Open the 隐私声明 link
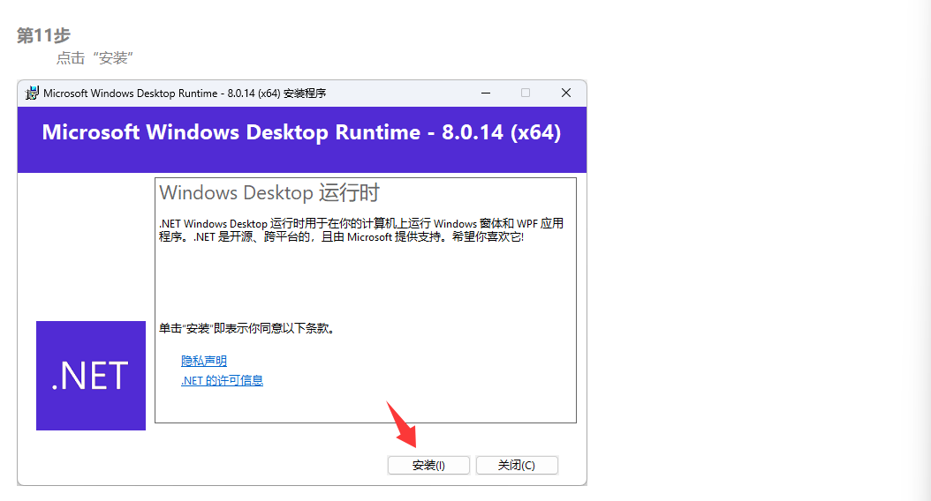Viewport: 931px width, 501px height. [204, 361]
